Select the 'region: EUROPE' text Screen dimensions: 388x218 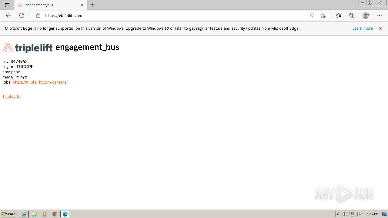click(18, 67)
